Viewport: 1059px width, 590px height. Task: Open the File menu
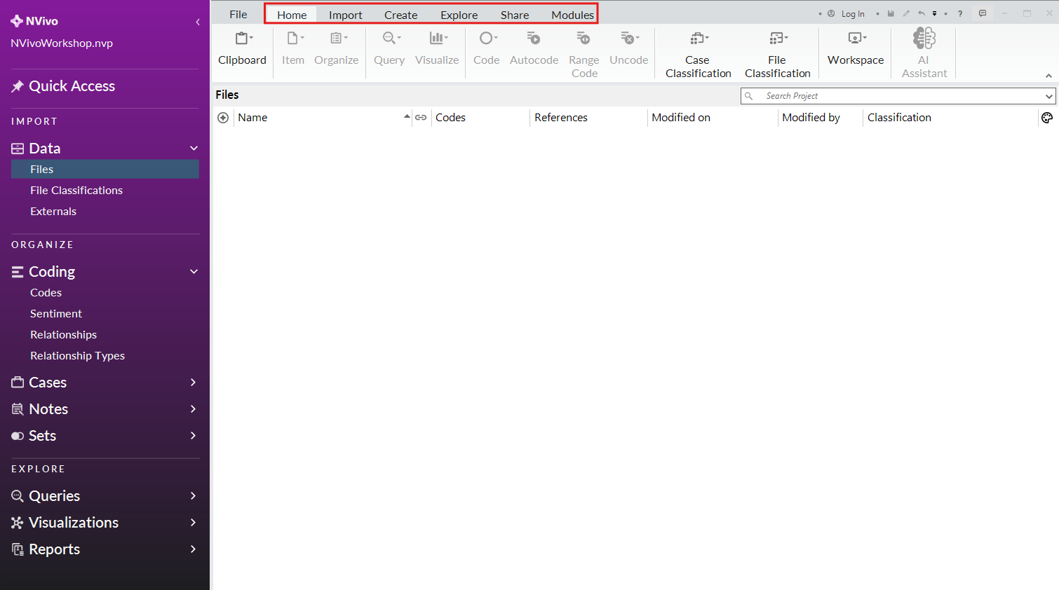click(x=238, y=14)
